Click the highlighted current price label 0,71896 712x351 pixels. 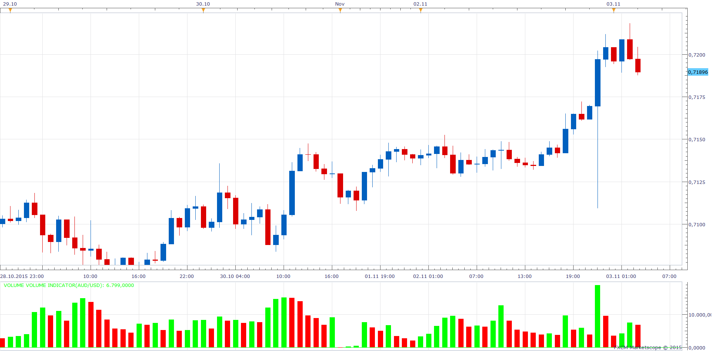pos(698,72)
